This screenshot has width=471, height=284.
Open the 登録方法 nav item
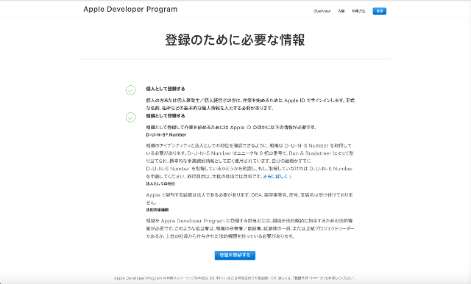tap(358, 11)
